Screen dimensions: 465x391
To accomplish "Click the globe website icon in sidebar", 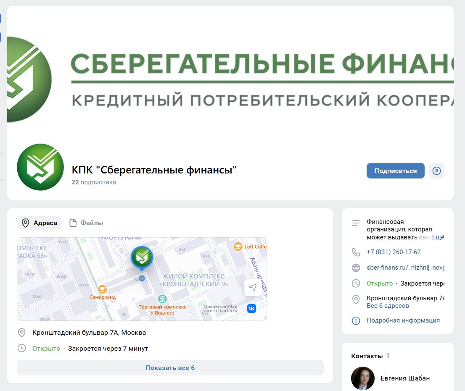I will (356, 268).
